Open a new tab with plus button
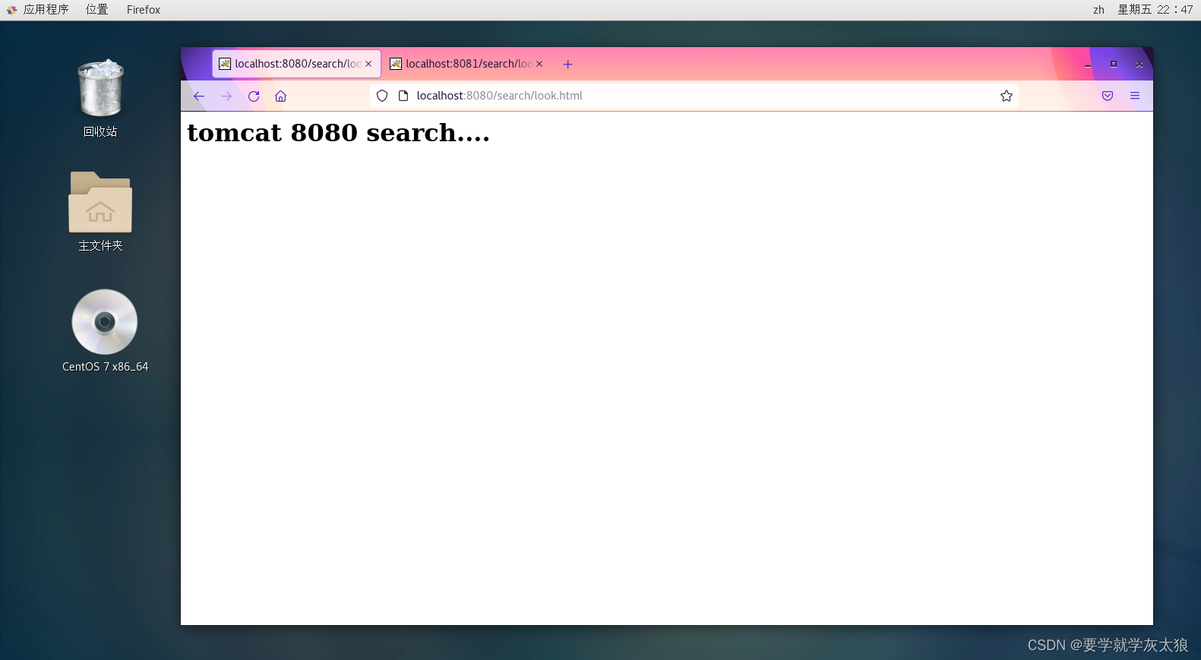 pyautogui.click(x=567, y=64)
